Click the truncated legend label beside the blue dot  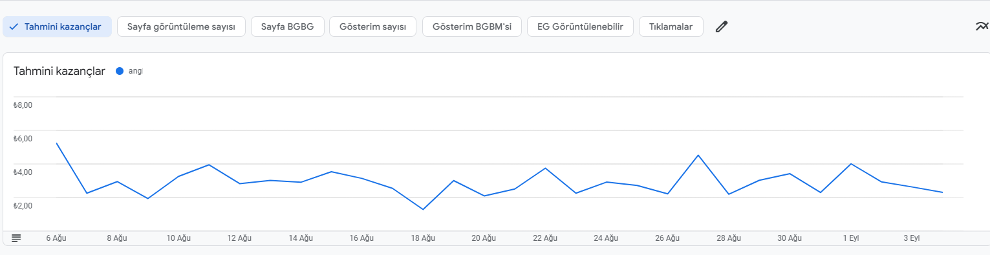coord(135,71)
